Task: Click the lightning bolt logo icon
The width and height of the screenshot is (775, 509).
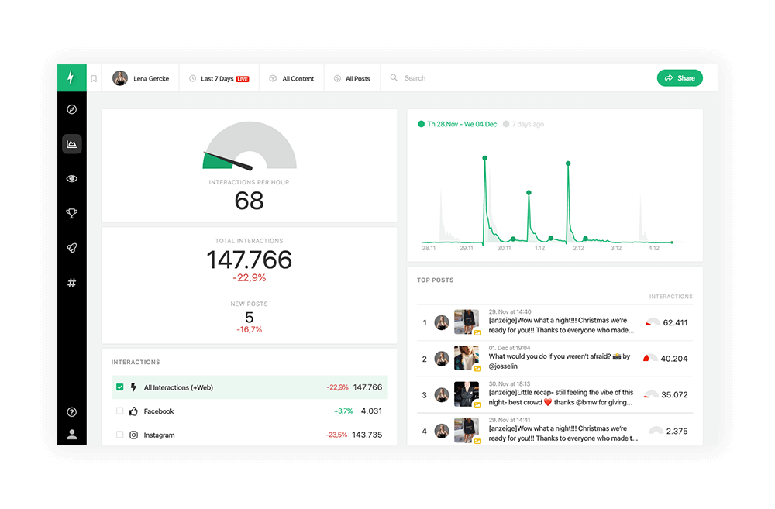Action: [71, 78]
